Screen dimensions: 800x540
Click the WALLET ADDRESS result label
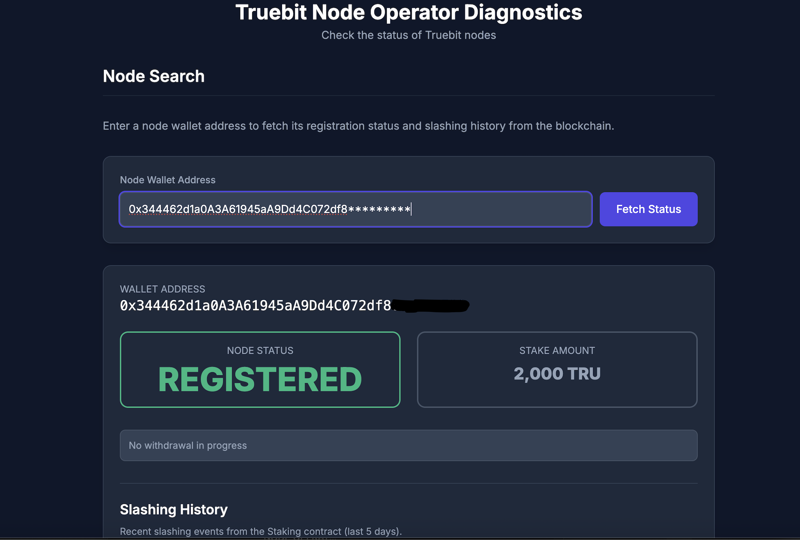coord(162,289)
